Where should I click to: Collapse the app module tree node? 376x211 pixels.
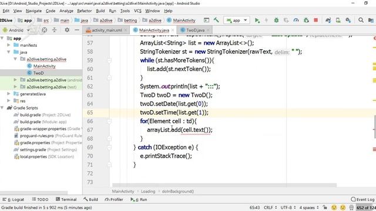pyautogui.click(x=2, y=38)
